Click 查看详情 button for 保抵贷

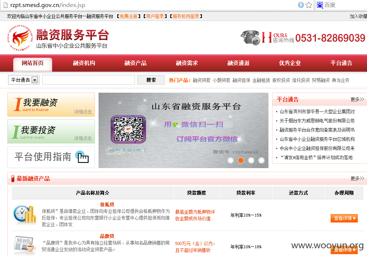[344, 218]
